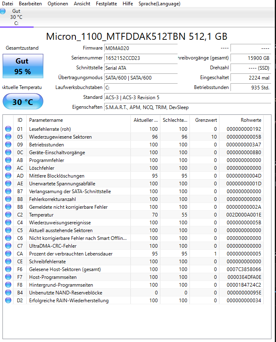Click the total writes value 15900 GB
The width and height of the screenshot is (276, 342).
[251, 58]
